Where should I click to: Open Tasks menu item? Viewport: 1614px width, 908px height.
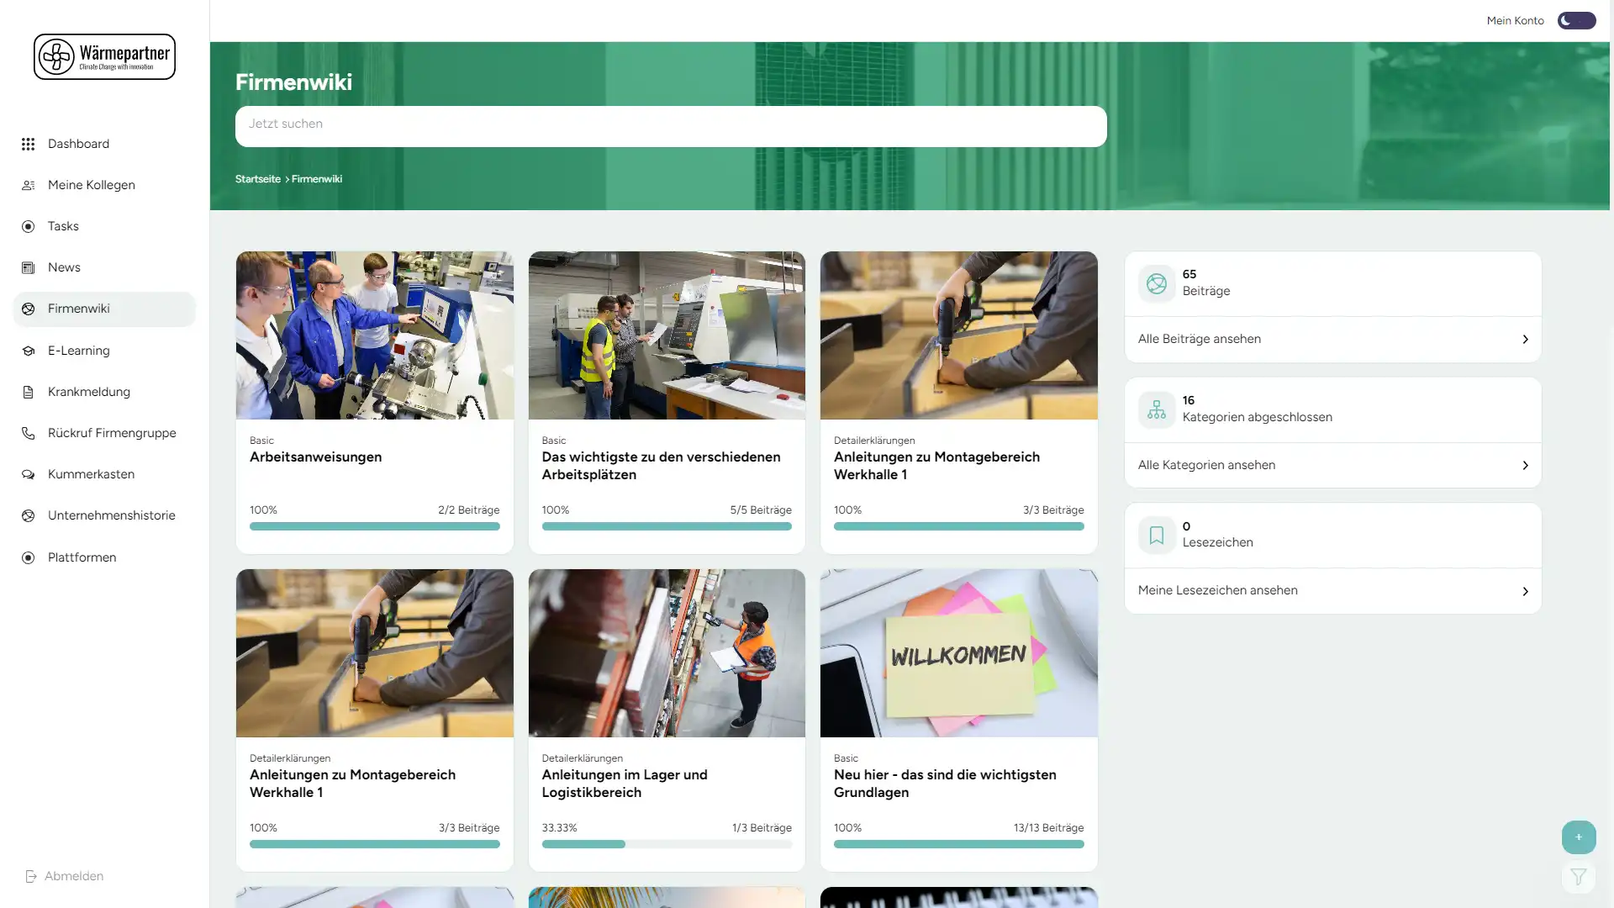tap(104, 226)
